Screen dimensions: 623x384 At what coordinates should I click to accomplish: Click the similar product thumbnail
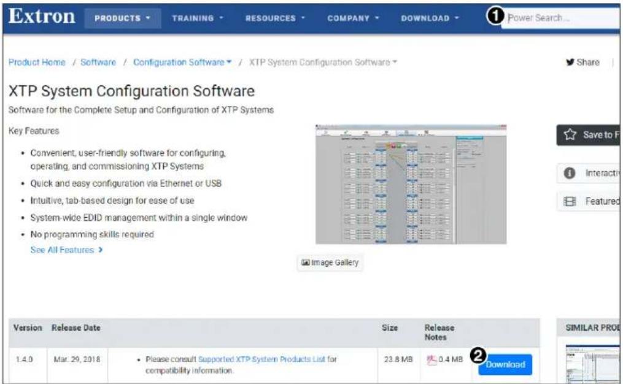592,364
